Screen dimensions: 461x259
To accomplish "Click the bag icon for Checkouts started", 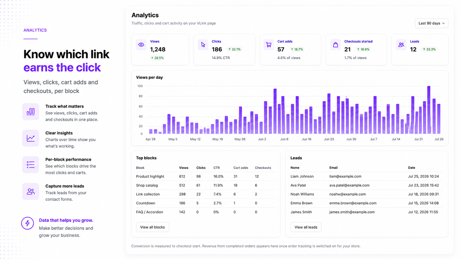I will pyautogui.click(x=335, y=45).
